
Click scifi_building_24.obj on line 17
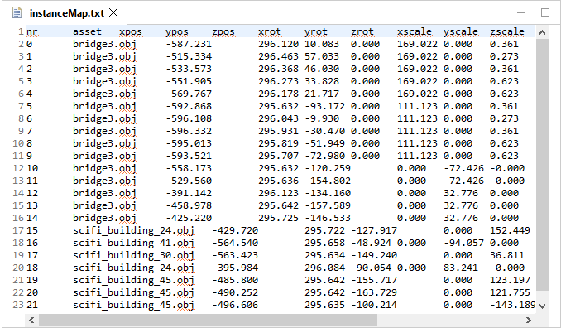pos(133,230)
